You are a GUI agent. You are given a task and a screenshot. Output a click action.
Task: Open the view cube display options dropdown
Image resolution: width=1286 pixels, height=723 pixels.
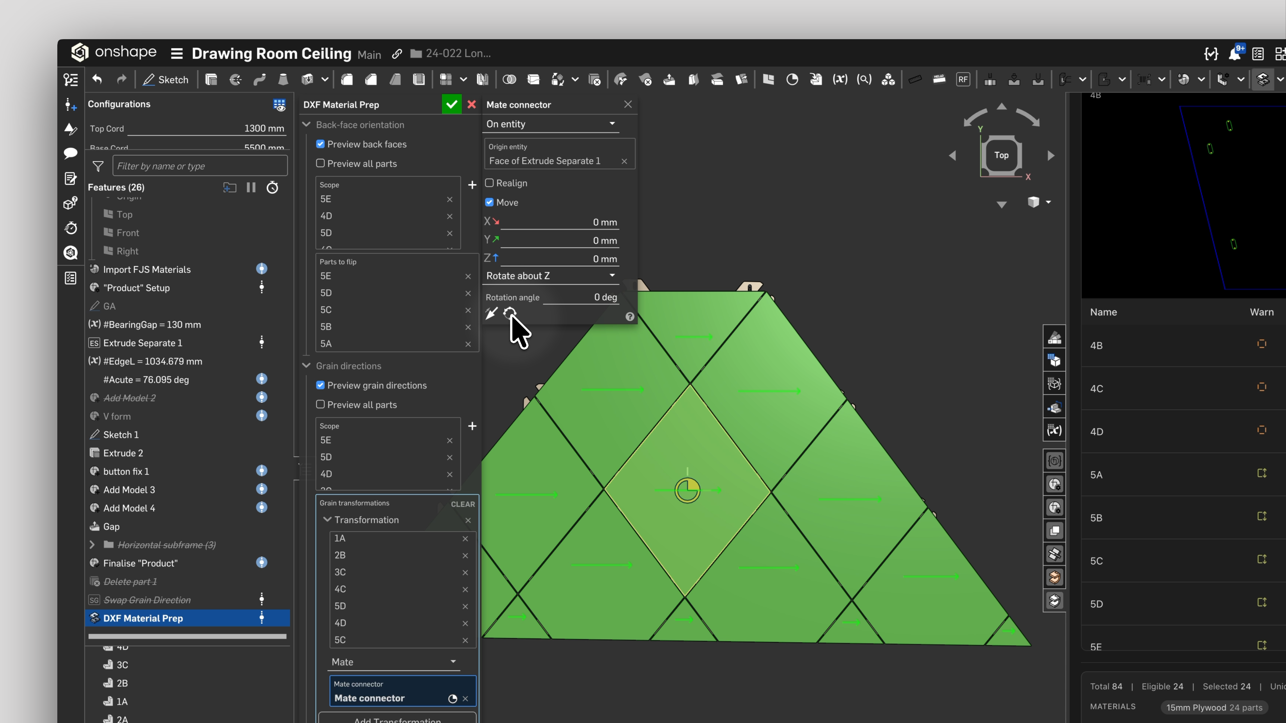point(1048,202)
